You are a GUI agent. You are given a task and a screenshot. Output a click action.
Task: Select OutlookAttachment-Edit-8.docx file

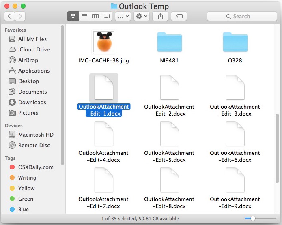click(x=170, y=180)
